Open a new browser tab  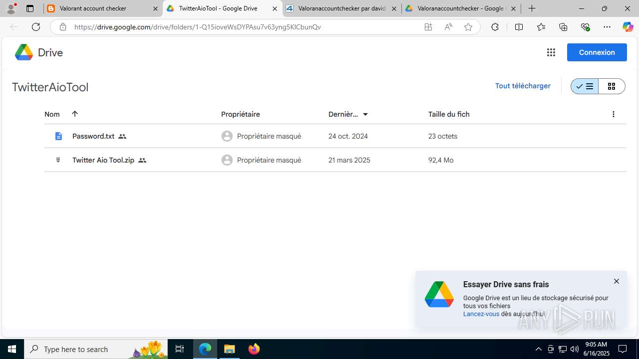pos(532,8)
